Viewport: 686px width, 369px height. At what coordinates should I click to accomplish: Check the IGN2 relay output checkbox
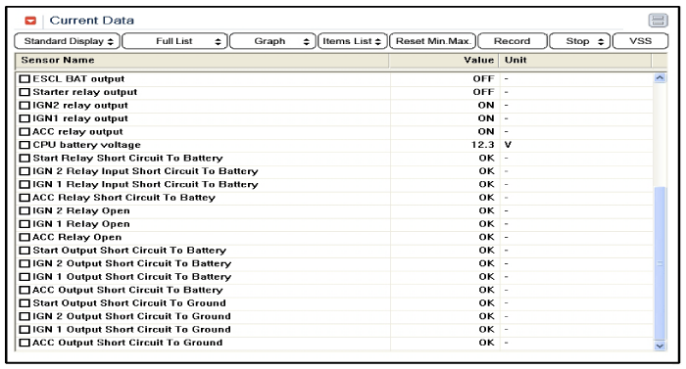pyautogui.click(x=24, y=106)
